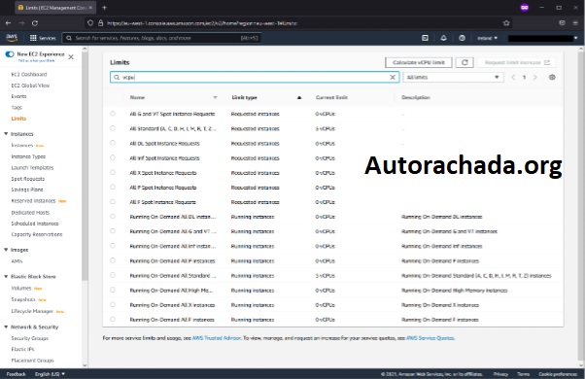Open the Ireland region dropdown
Screen dimensions: 585x379
tap(487, 38)
